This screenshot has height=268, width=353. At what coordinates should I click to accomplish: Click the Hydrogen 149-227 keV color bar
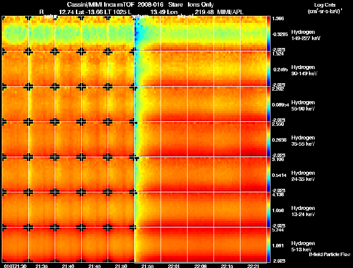(268, 34)
